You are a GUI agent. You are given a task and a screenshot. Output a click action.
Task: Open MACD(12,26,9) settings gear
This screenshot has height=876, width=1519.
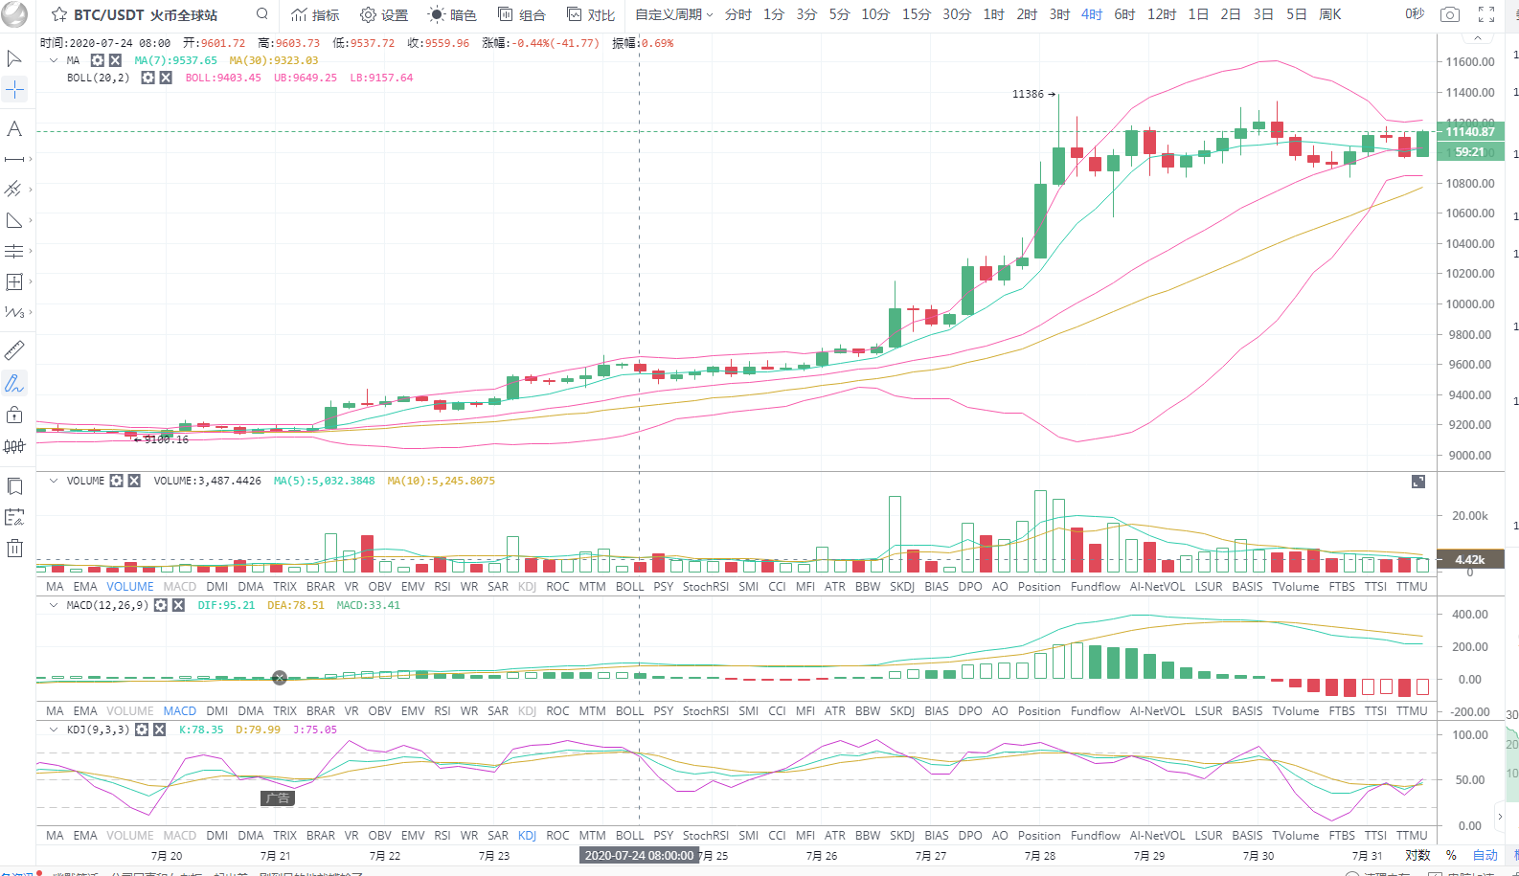(x=161, y=605)
